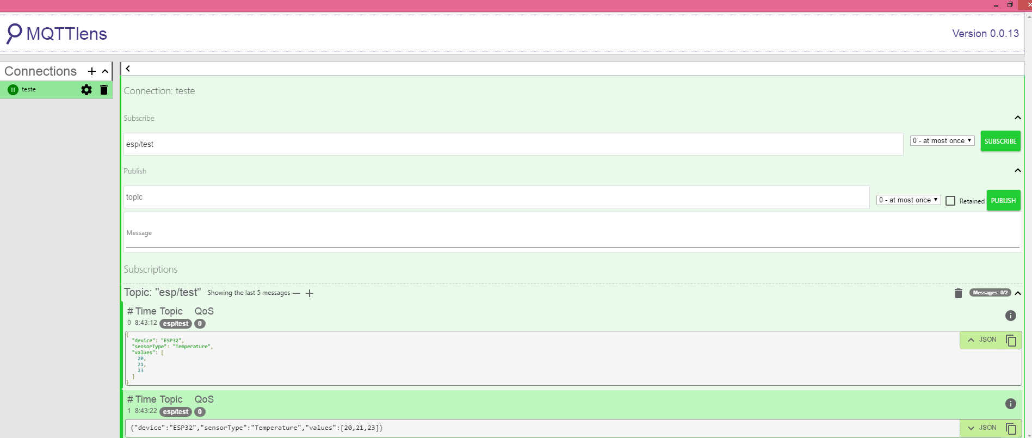Viewport: 1032px width, 438px height.
Task: Minimize the MQTTlens window
Action: (x=996, y=5)
